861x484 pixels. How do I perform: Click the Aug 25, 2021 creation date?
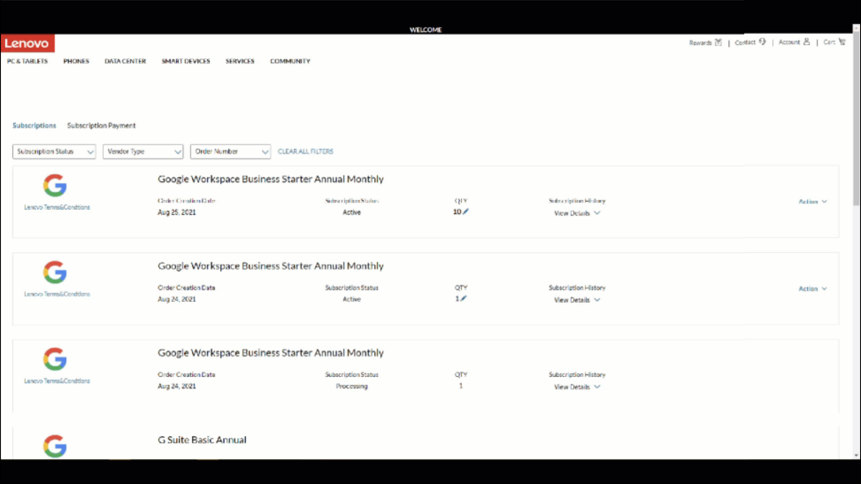tap(177, 212)
